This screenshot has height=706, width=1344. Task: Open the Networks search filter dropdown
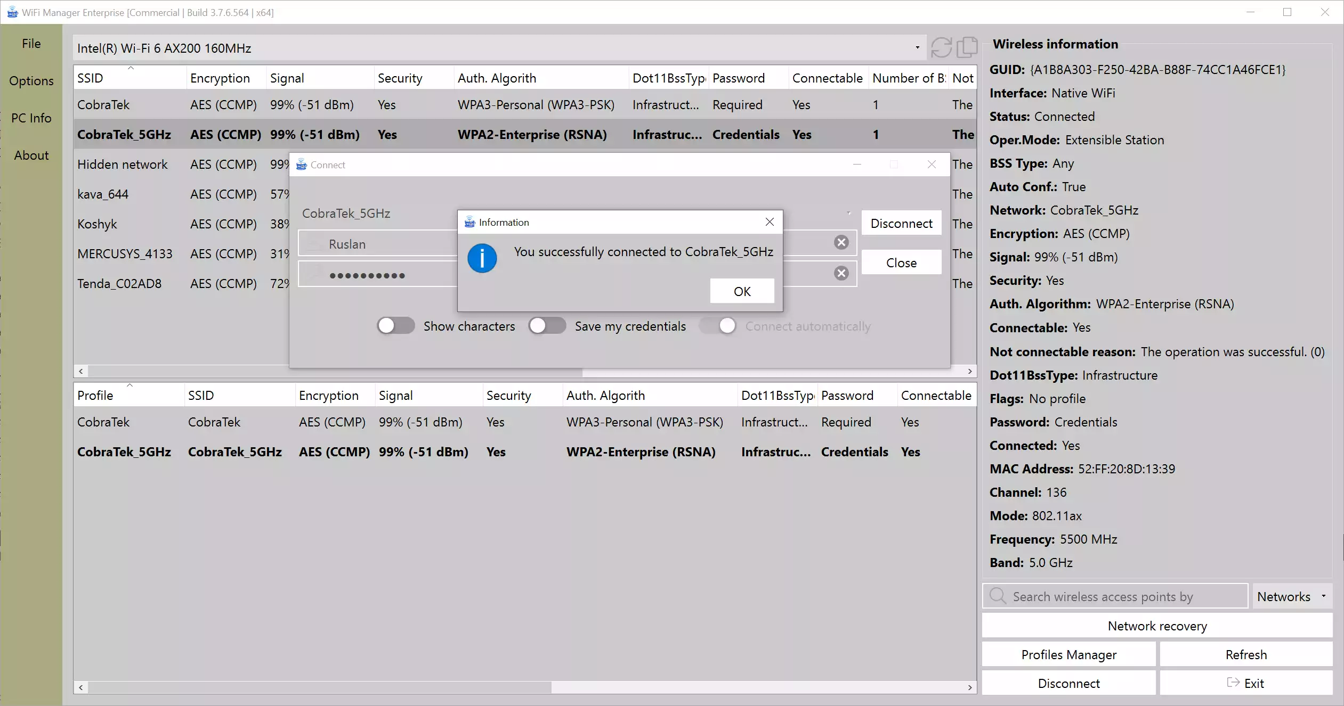pyautogui.click(x=1292, y=596)
